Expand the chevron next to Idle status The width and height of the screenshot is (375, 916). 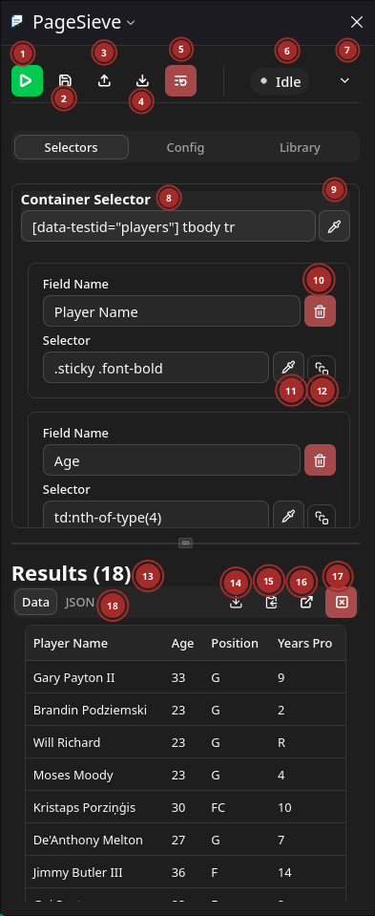click(x=344, y=80)
